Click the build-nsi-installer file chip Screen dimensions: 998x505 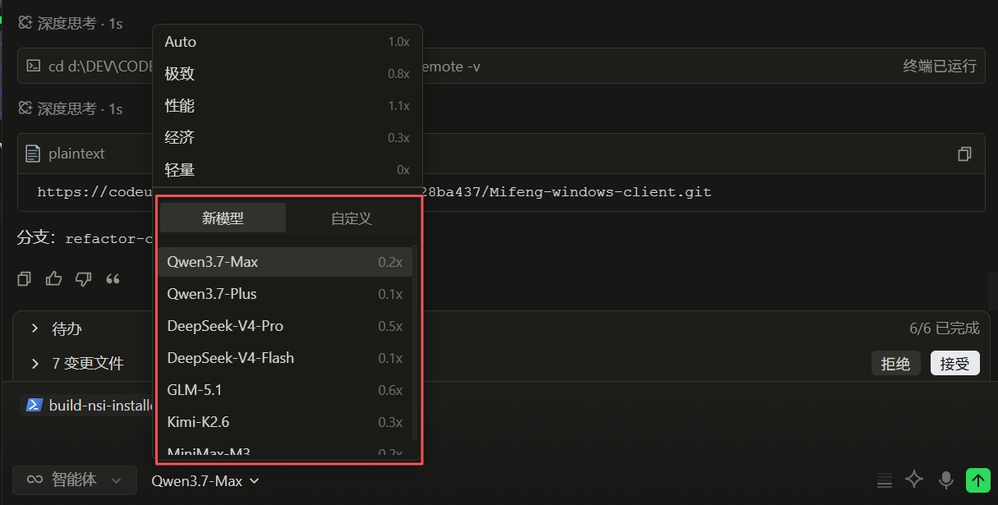[89, 405]
